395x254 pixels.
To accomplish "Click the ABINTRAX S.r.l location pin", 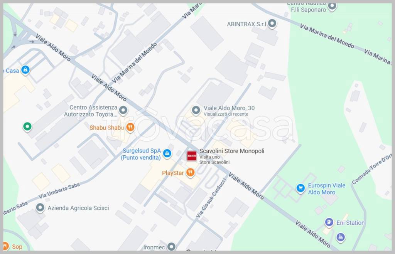I will (x=272, y=24).
